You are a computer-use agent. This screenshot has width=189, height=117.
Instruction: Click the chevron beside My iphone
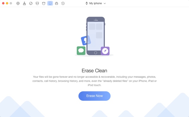click(105, 4)
